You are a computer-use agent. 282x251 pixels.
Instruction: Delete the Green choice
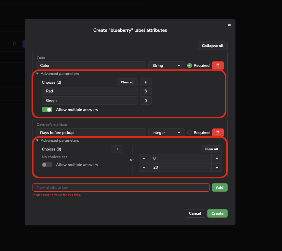(x=145, y=101)
